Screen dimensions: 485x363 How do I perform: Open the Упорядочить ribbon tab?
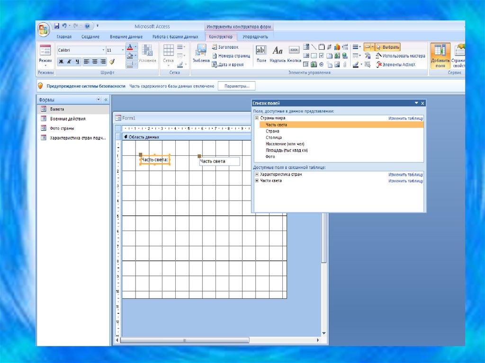[x=255, y=36]
